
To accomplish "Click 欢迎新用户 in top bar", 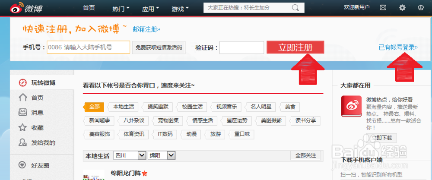I will pos(356,7).
